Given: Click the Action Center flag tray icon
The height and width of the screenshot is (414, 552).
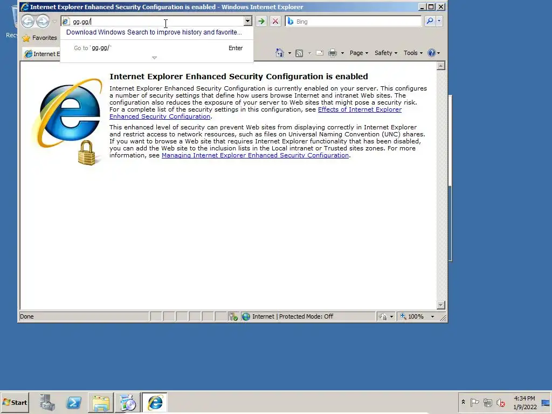Looking at the screenshot, I should point(474,402).
